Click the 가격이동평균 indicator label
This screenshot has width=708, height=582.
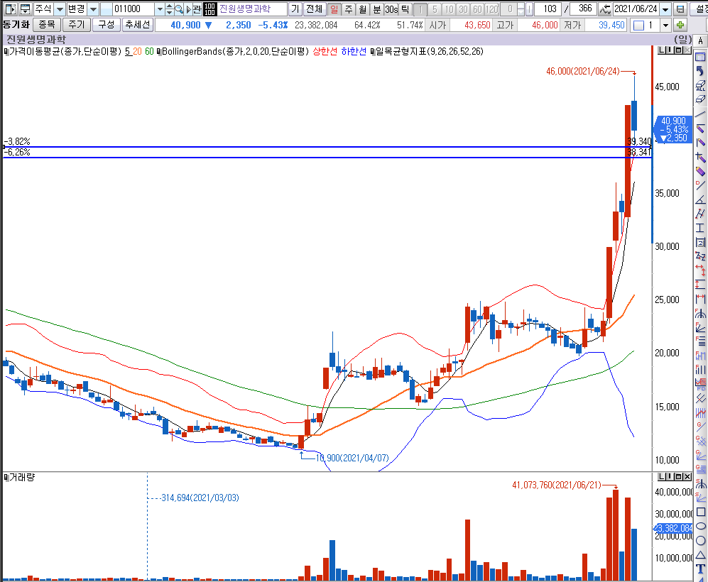tap(65, 51)
